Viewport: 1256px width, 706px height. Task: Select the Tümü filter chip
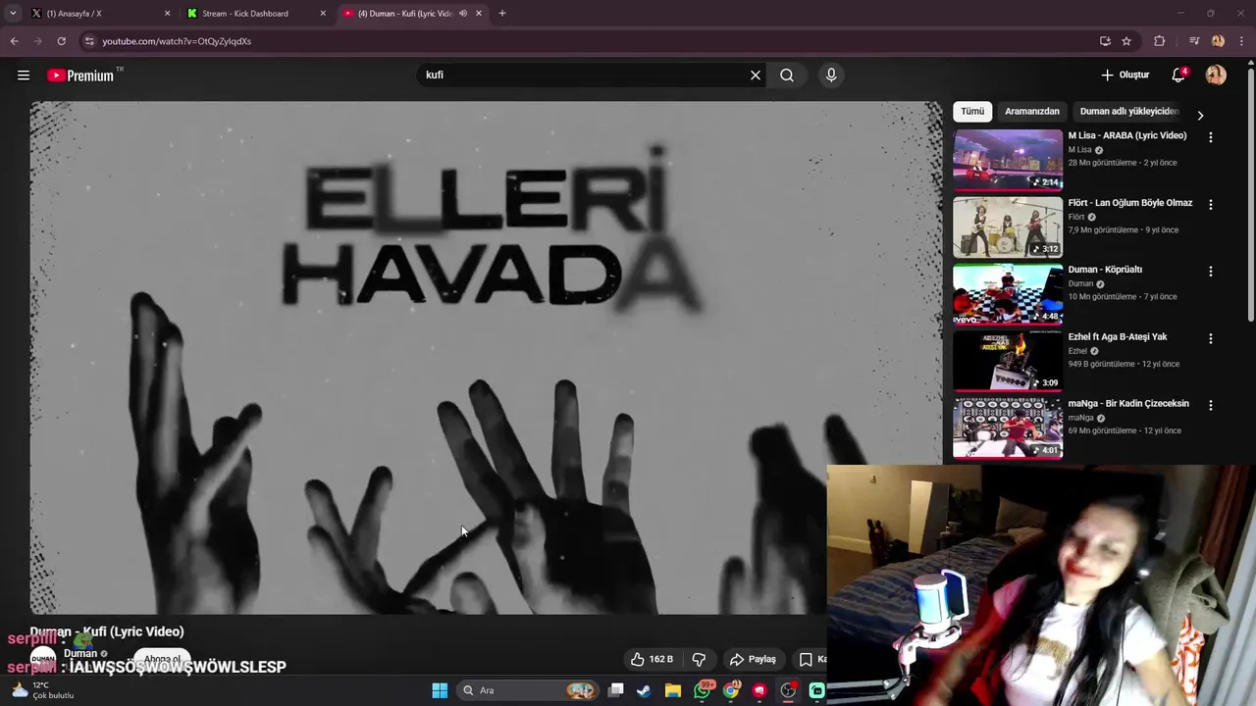click(x=972, y=112)
